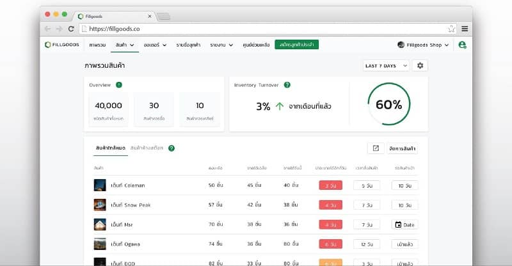Click help icon beside product tabs

coord(172,148)
